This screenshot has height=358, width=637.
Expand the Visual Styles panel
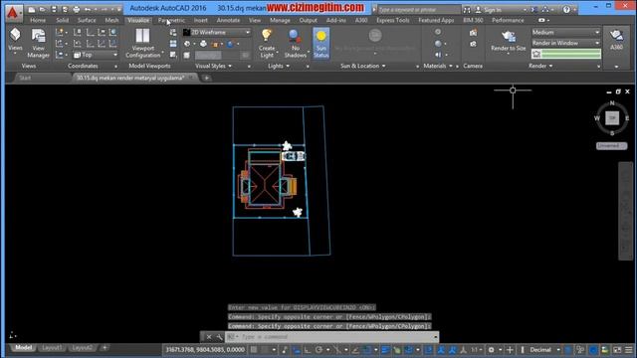click(213, 66)
